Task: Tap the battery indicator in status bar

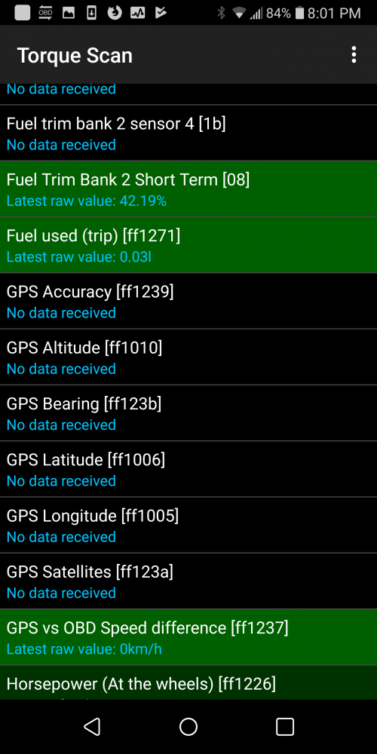Action: coord(299,13)
